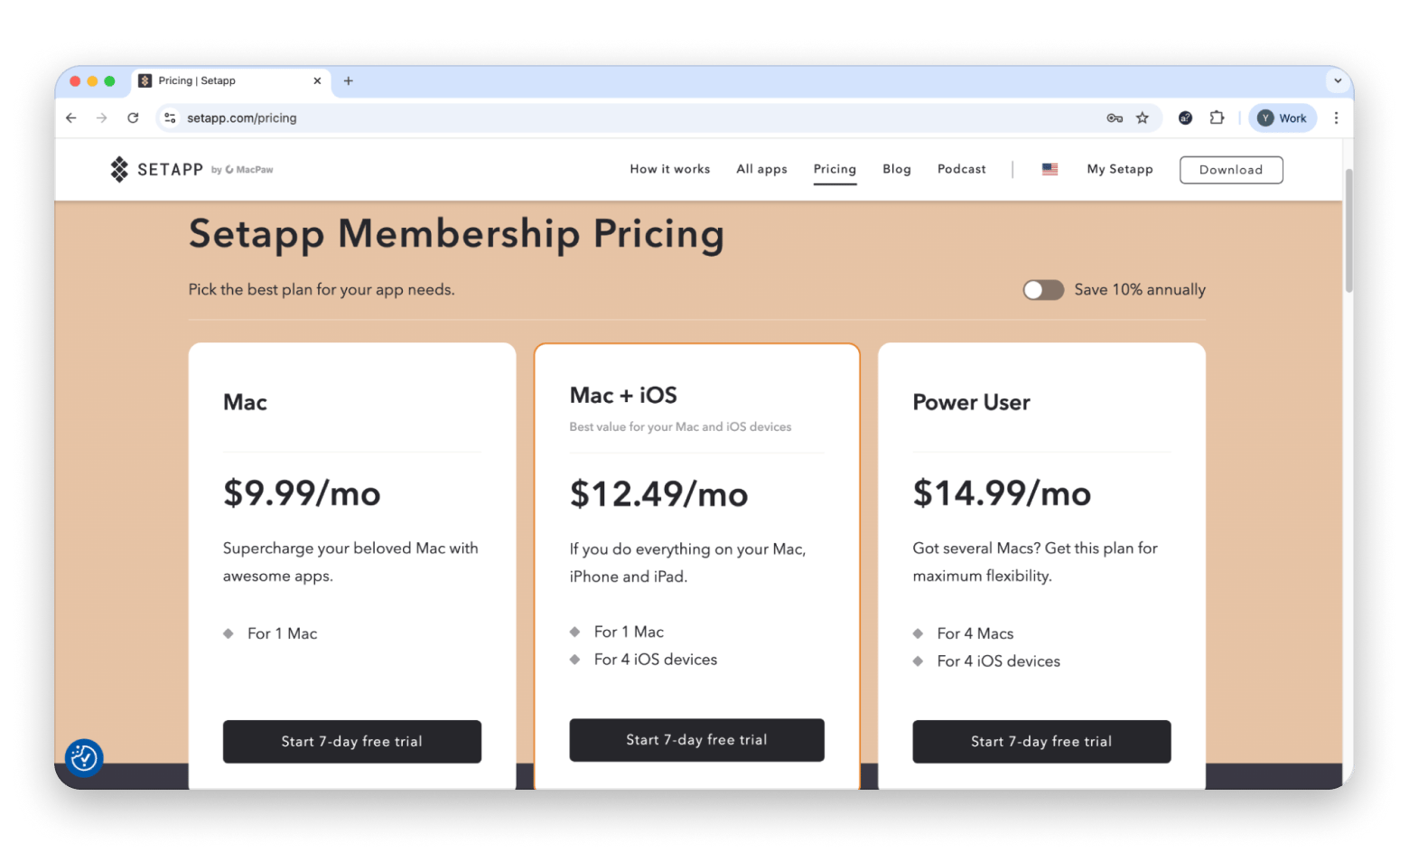This screenshot has height=862, width=1409.
Task: Open the How it works page
Action: point(669,169)
